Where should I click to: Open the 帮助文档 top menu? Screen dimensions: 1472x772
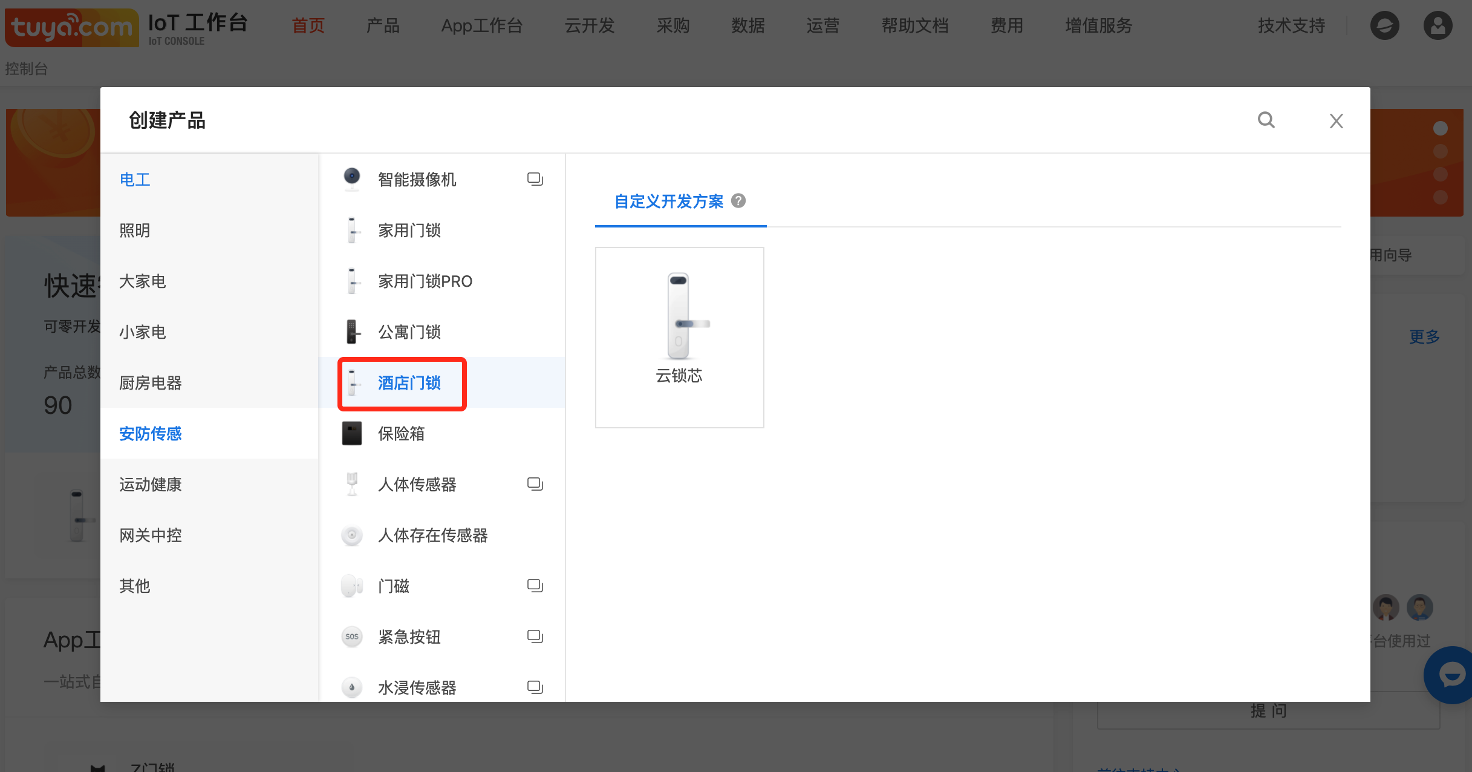[x=915, y=25]
